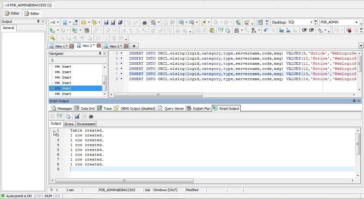Screen dimensions: 364x199
Task: Click the Save All icon
Action: click(x=120, y=22)
